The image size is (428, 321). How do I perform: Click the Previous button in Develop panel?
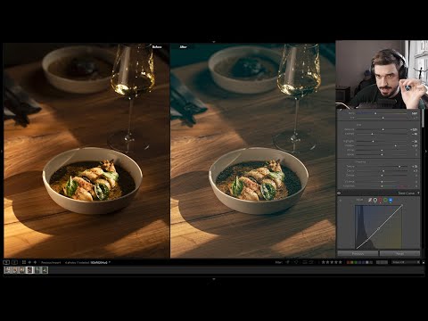point(358,253)
